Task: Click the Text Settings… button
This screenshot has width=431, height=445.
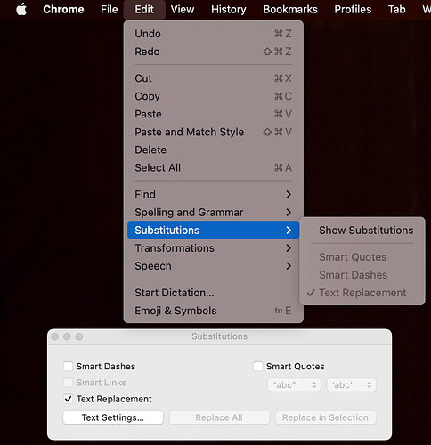Action: 113,417
